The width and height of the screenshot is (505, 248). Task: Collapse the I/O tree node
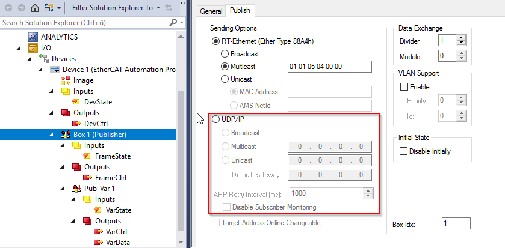click(x=19, y=48)
